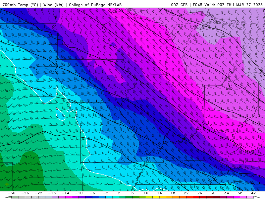Click the '00Z GFS' model run label
Screen dimensions: 265x199
click(x=179, y=5)
